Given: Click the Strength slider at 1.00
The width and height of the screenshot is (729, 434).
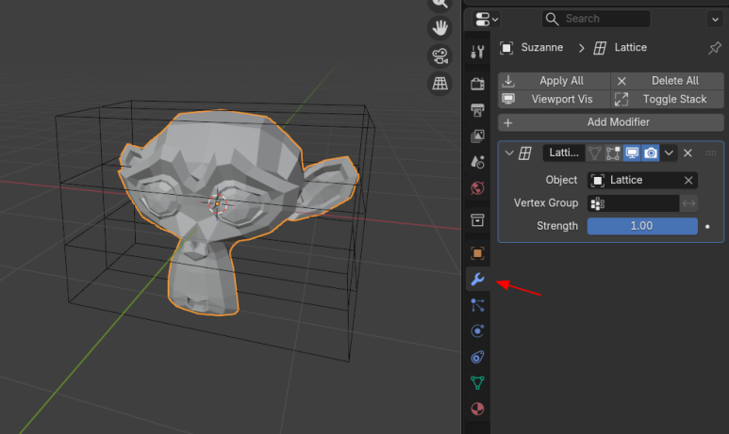Looking at the screenshot, I should tap(642, 226).
